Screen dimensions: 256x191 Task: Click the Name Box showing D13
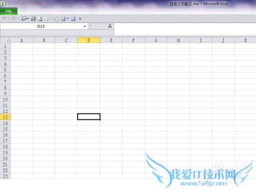41,26
